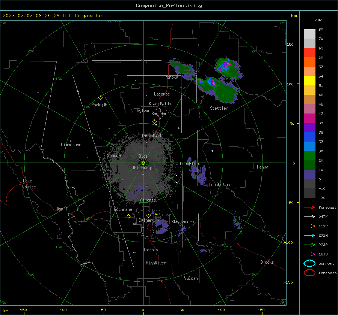Click the light blue swatch between 33 and 30

point(309,146)
